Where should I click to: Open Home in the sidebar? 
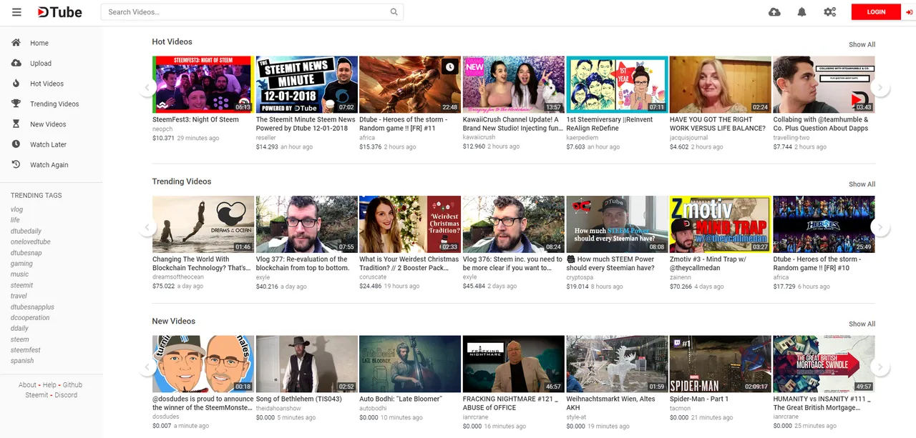pyautogui.click(x=39, y=43)
